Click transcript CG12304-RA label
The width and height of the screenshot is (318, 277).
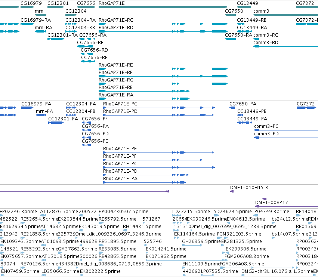[x=80, y=20]
